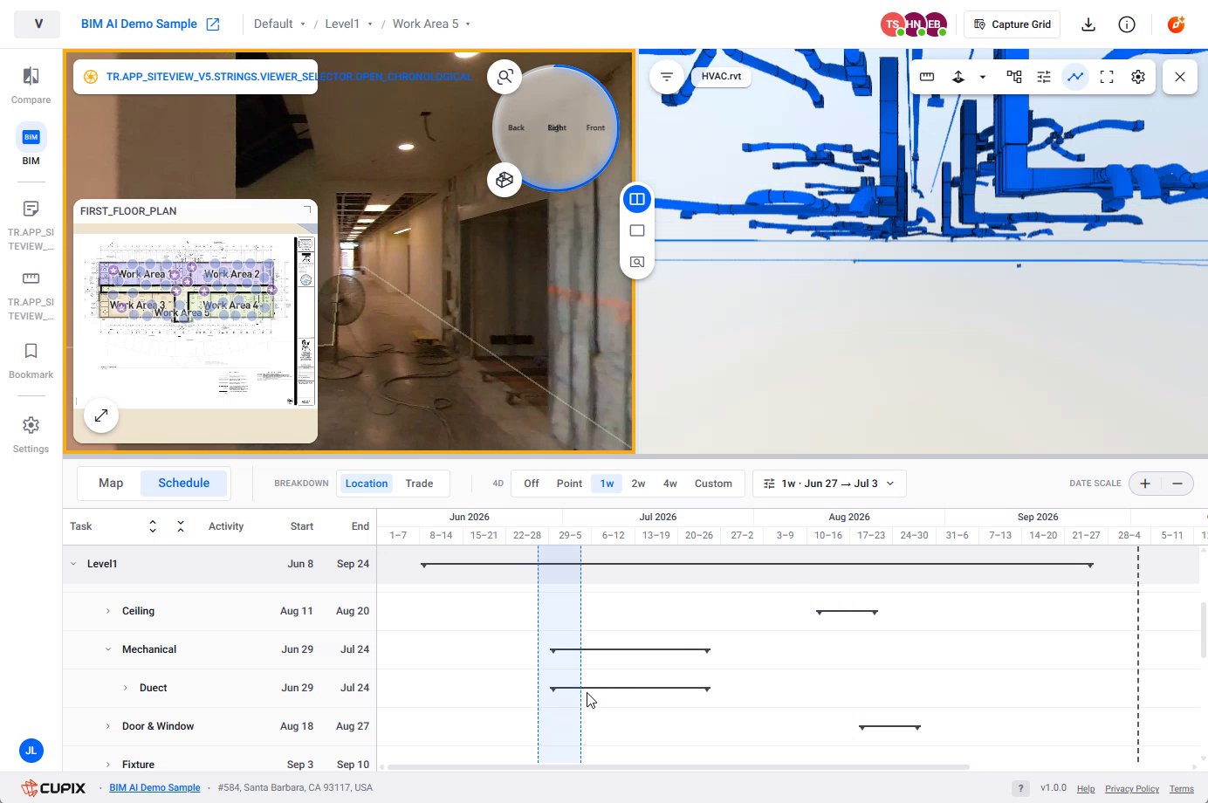Open the model tree icon in BIM toolbar
The width and height of the screenshot is (1208, 803).
pos(1014,77)
